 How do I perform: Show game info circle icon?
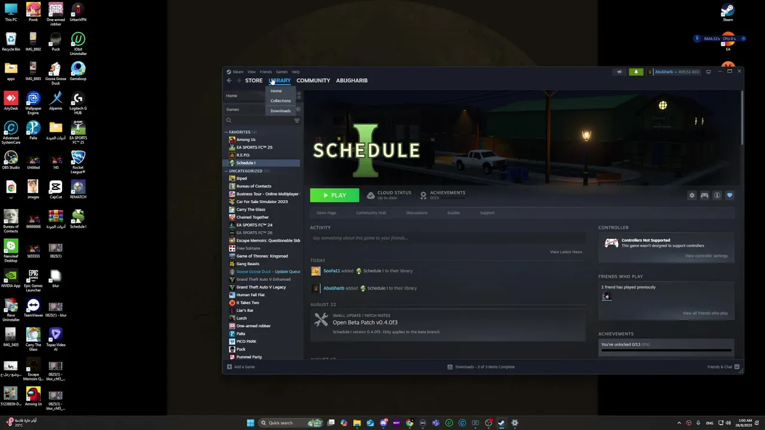click(717, 195)
